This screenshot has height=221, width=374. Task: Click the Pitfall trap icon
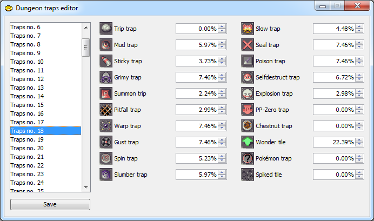pos(106,110)
